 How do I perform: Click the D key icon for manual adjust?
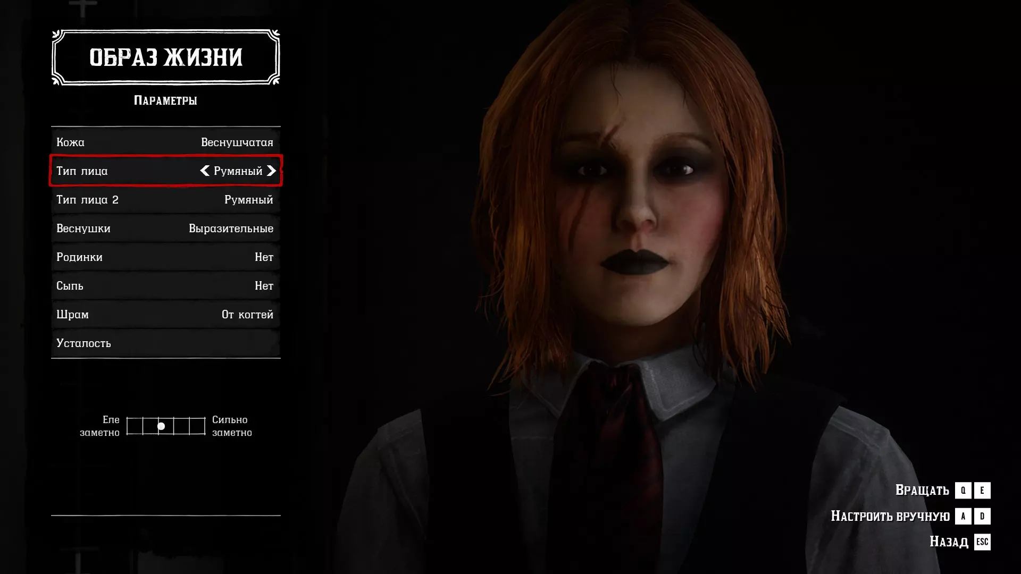[x=982, y=516]
